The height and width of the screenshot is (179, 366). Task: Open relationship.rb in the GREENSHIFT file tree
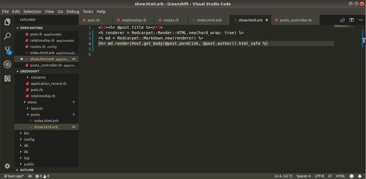pyautogui.click(x=47, y=96)
